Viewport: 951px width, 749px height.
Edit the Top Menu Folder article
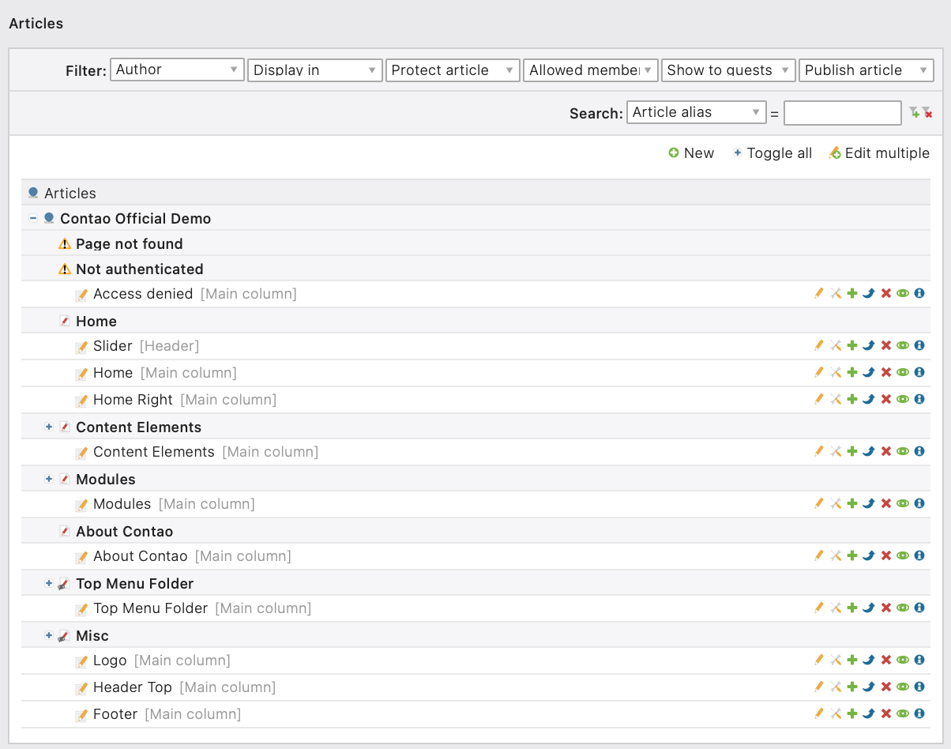pyautogui.click(x=819, y=608)
